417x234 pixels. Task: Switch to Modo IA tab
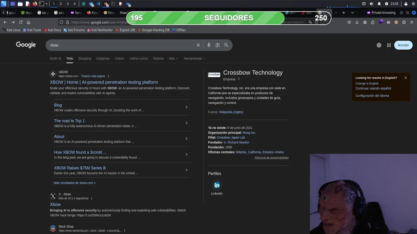pos(55,58)
